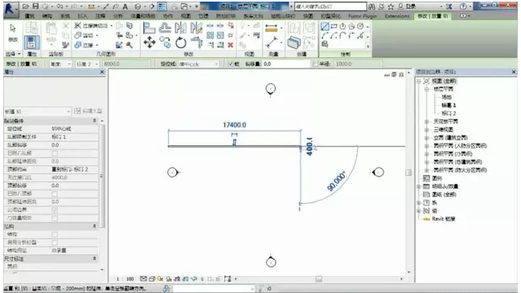The height and width of the screenshot is (293, 521).
Task: Select the Line draw tool in Draw panel
Action: (x=325, y=26)
